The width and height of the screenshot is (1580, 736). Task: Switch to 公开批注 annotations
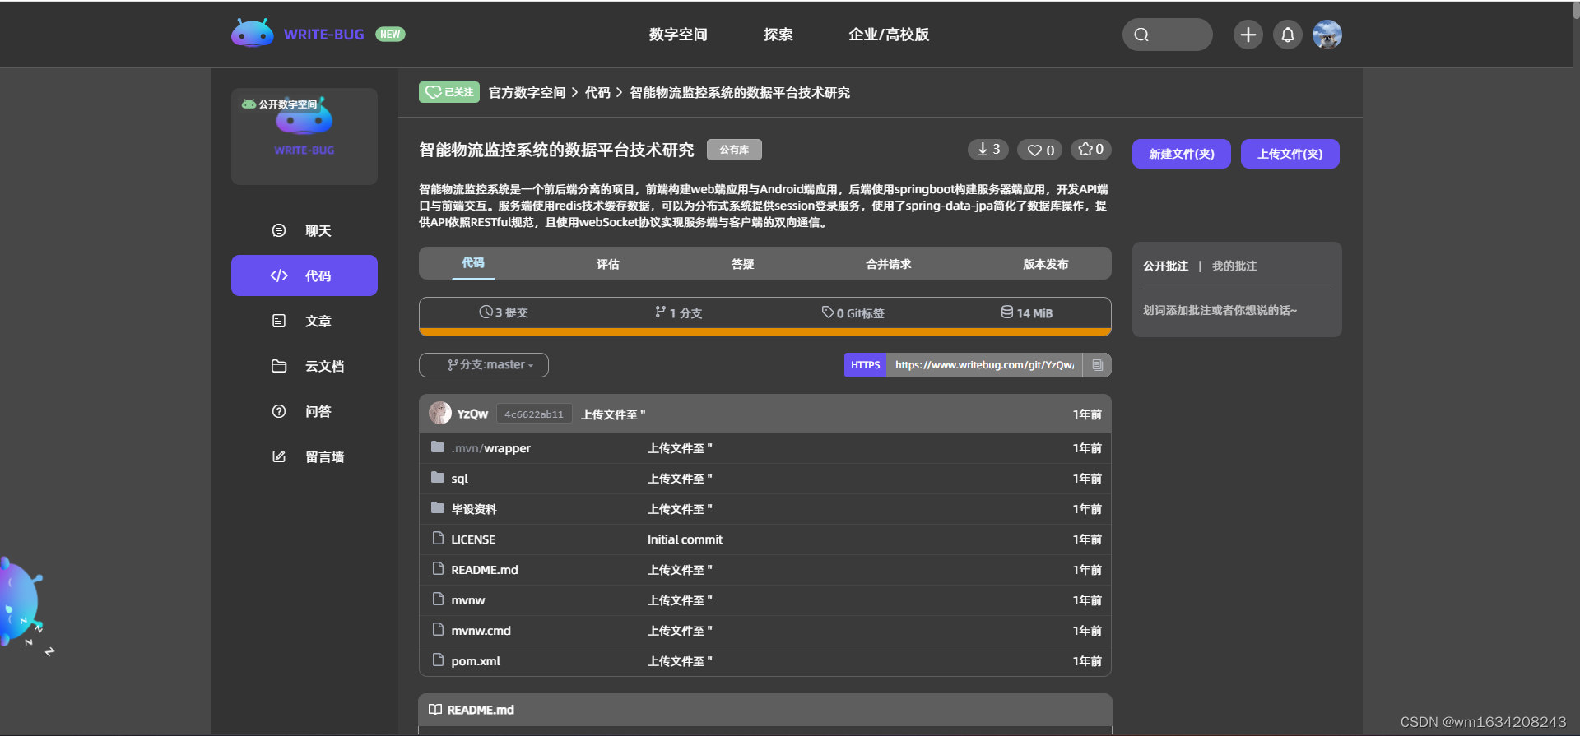1165,266
